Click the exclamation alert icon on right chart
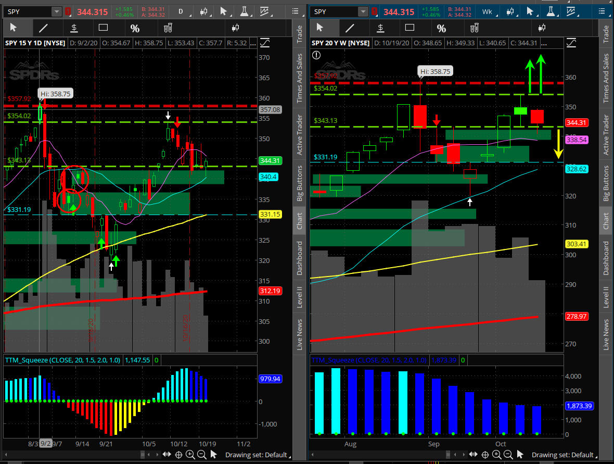 tap(316, 55)
